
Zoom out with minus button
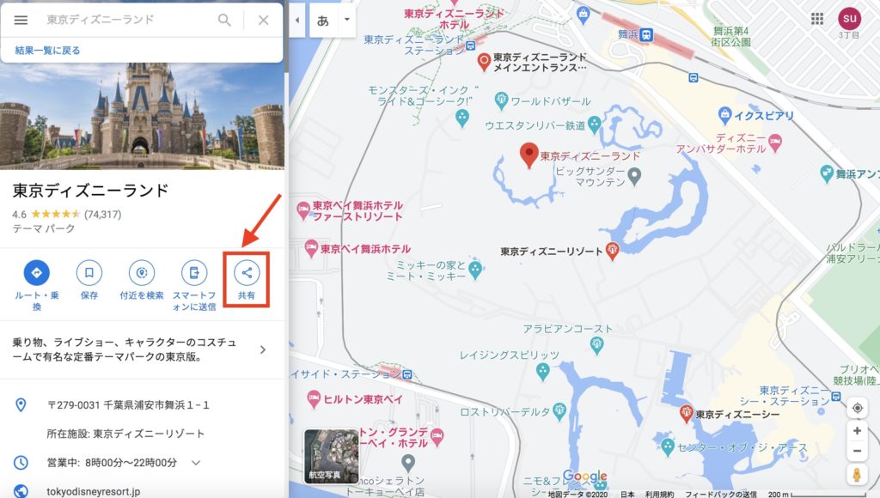[857, 451]
